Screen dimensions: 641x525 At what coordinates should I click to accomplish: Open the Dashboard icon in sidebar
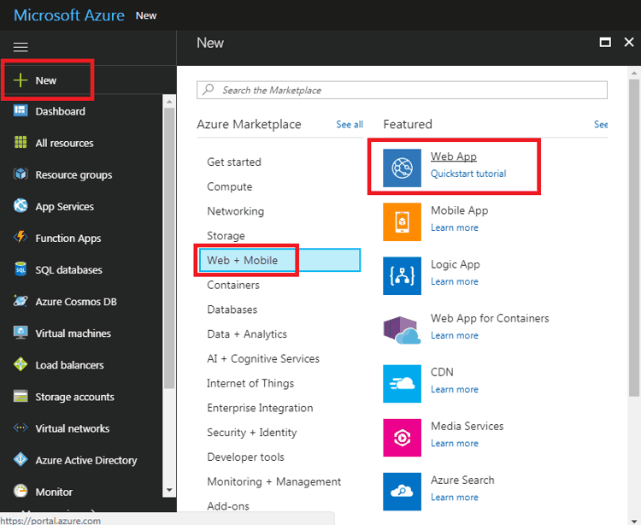[x=21, y=111]
